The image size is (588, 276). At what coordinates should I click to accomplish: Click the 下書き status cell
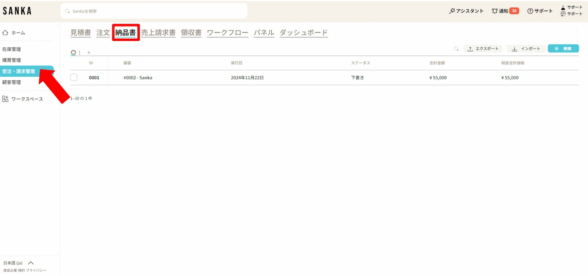click(x=358, y=78)
